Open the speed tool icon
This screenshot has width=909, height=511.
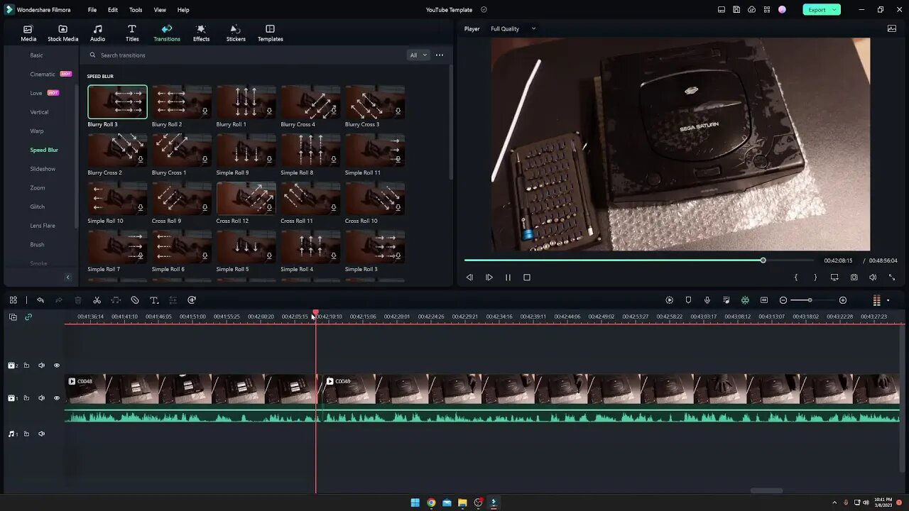tap(192, 300)
